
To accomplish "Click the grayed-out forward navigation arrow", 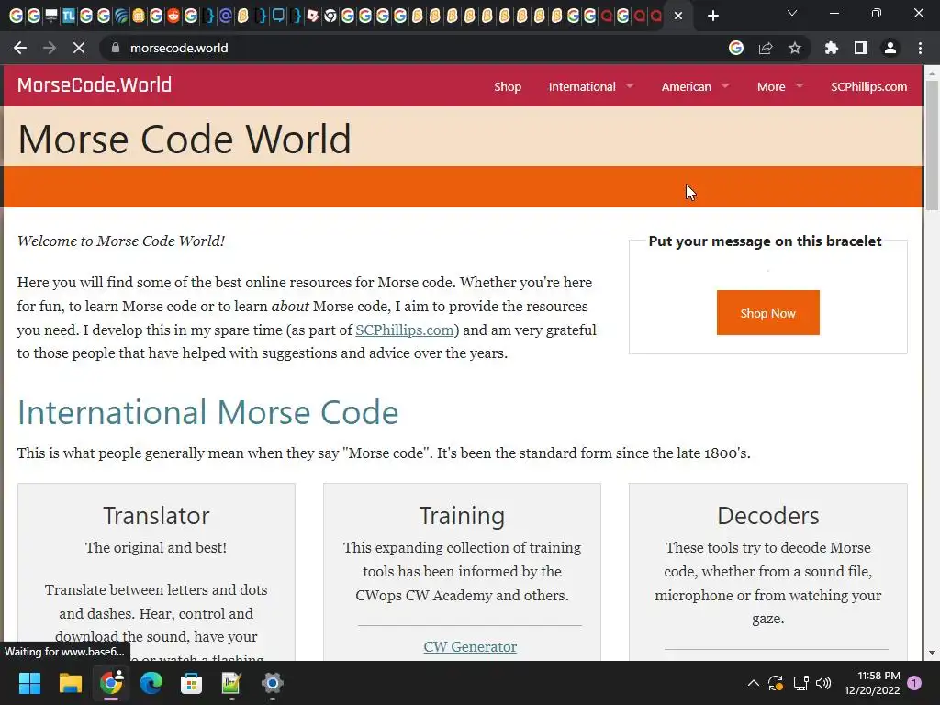I will click(50, 48).
